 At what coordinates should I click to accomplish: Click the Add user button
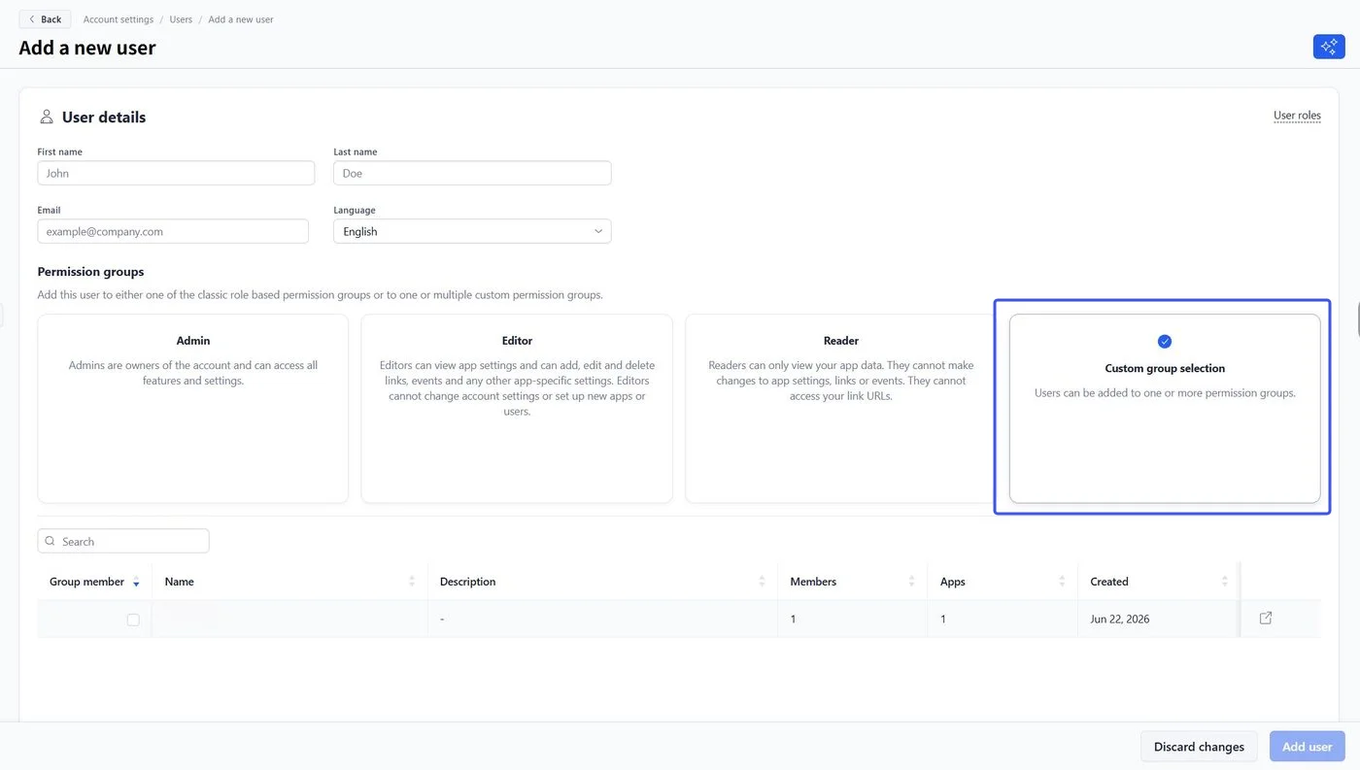coord(1307,747)
